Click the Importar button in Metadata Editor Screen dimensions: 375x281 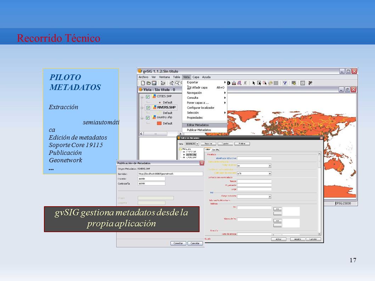pos(208,144)
